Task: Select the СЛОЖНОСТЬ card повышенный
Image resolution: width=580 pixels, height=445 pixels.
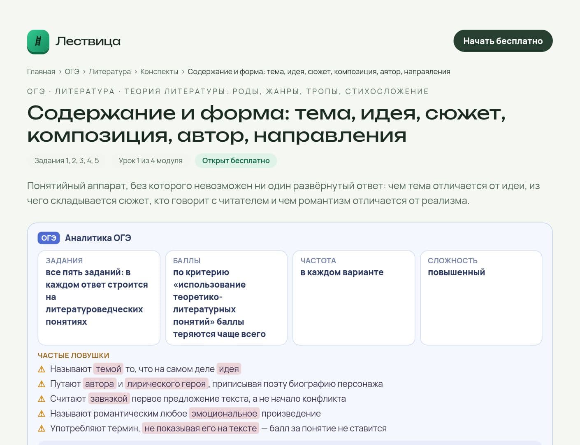Action: (x=481, y=297)
